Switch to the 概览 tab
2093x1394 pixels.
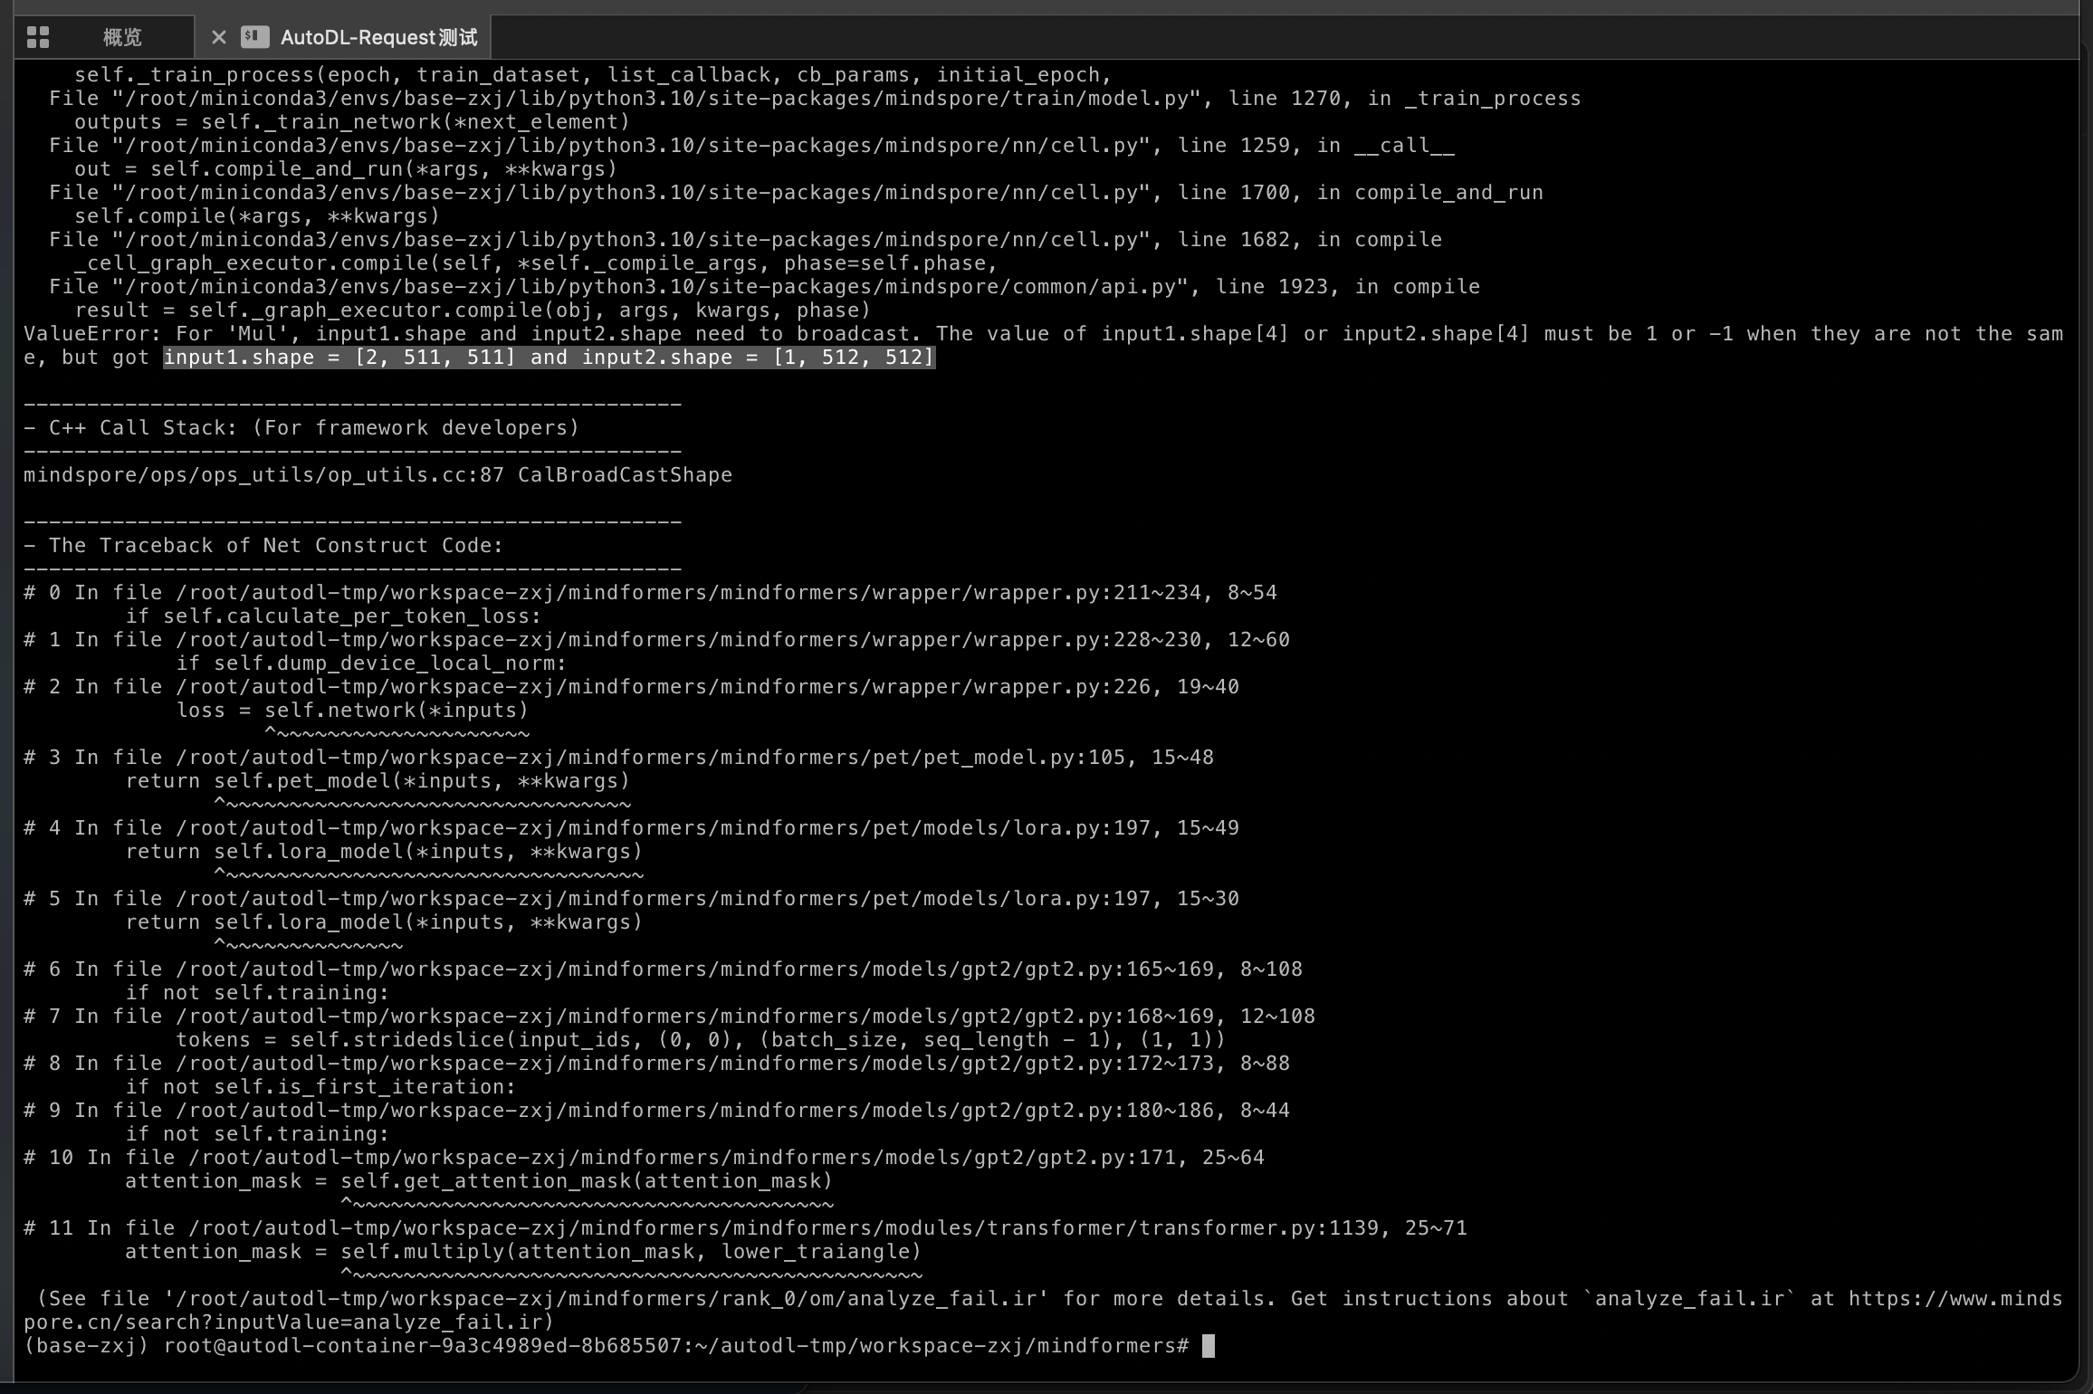pos(122,37)
